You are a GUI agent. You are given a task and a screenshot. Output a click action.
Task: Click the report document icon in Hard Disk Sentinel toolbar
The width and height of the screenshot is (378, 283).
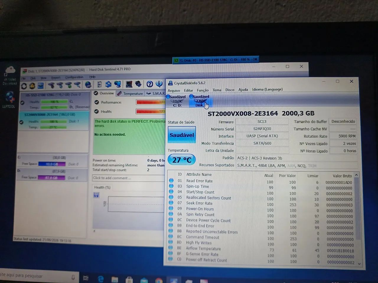[x=100, y=85]
